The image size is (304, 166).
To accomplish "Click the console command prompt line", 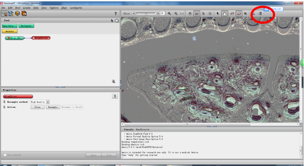I will coord(210,158).
